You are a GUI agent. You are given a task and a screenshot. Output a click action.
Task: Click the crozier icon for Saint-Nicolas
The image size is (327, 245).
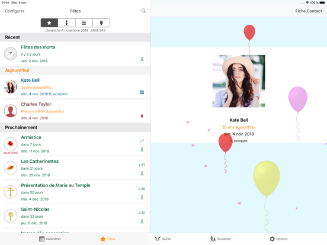coord(11,216)
